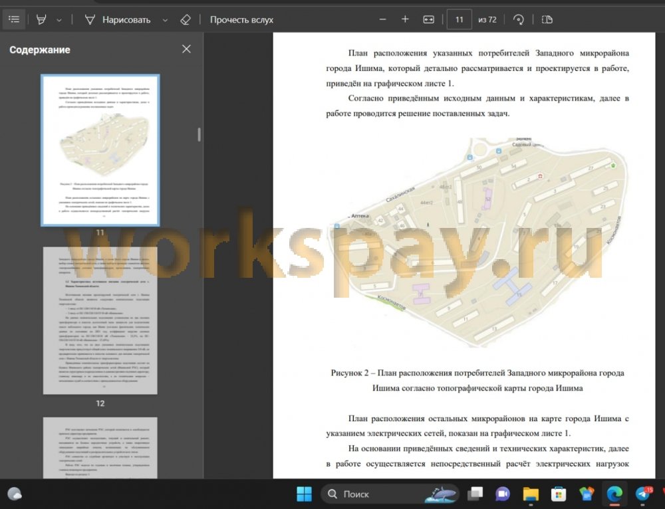Viewport: 665px width, 509px height.
Task: Click the whale search highlight icon
Action: (x=442, y=494)
